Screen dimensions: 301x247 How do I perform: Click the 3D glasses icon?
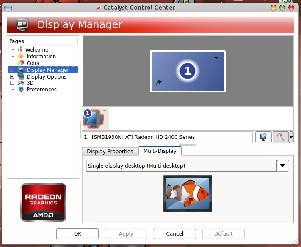pyautogui.click(x=21, y=83)
